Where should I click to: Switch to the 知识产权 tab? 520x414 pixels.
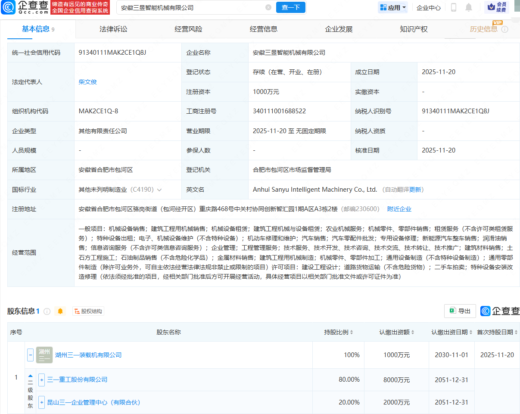413,29
